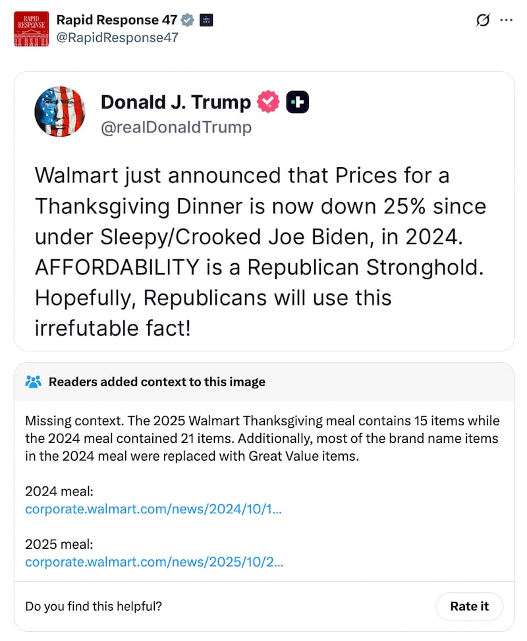527x641 pixels.
Task: Click the blue verified badge beside Rapid Response 47
Action: tap(188, 20)
